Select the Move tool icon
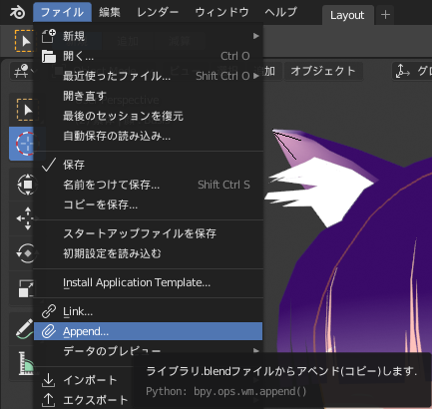 27,218
